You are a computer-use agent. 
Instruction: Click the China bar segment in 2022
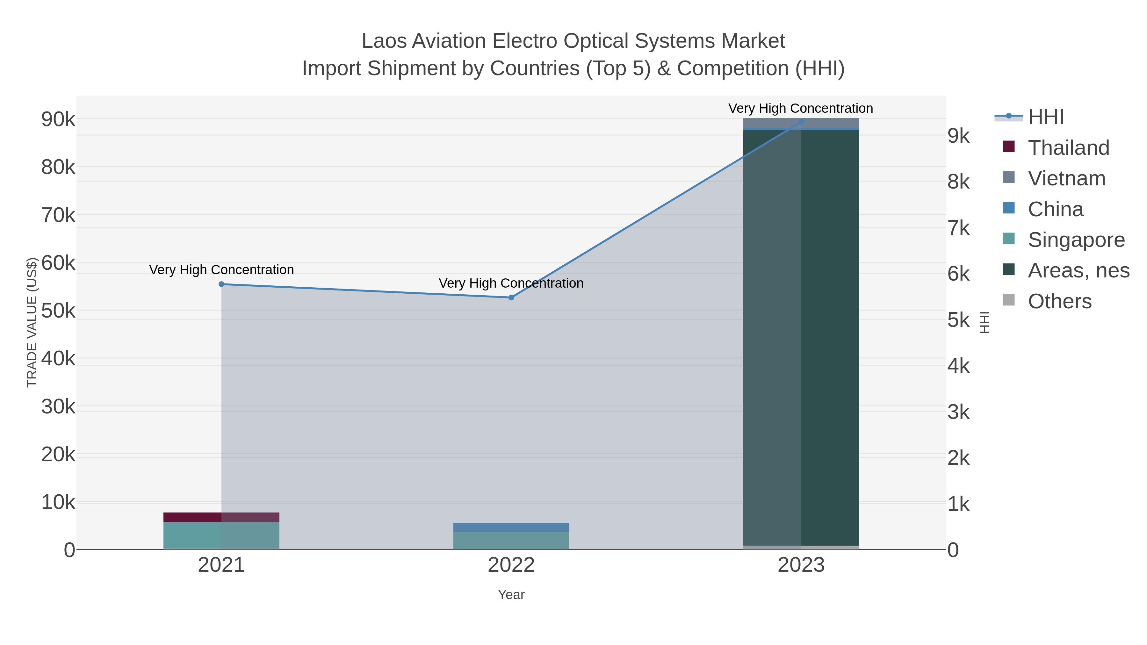point(511,527)
